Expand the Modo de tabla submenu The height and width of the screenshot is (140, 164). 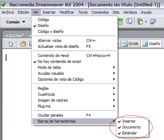click(75, 67)
